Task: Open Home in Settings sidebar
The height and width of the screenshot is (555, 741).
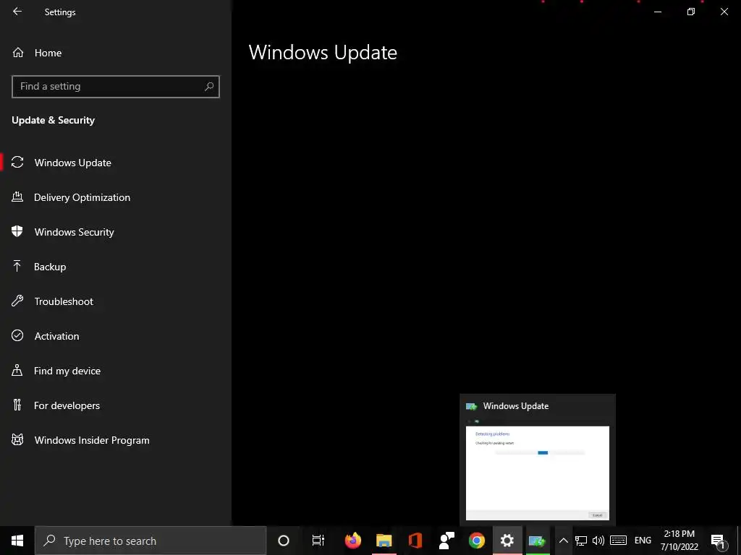Action: coord(116,53)
